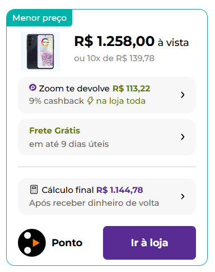Screen dimensions: 215x272
Task: Click the R$ 113,22 cashback amount
Action: click(131, 89)
